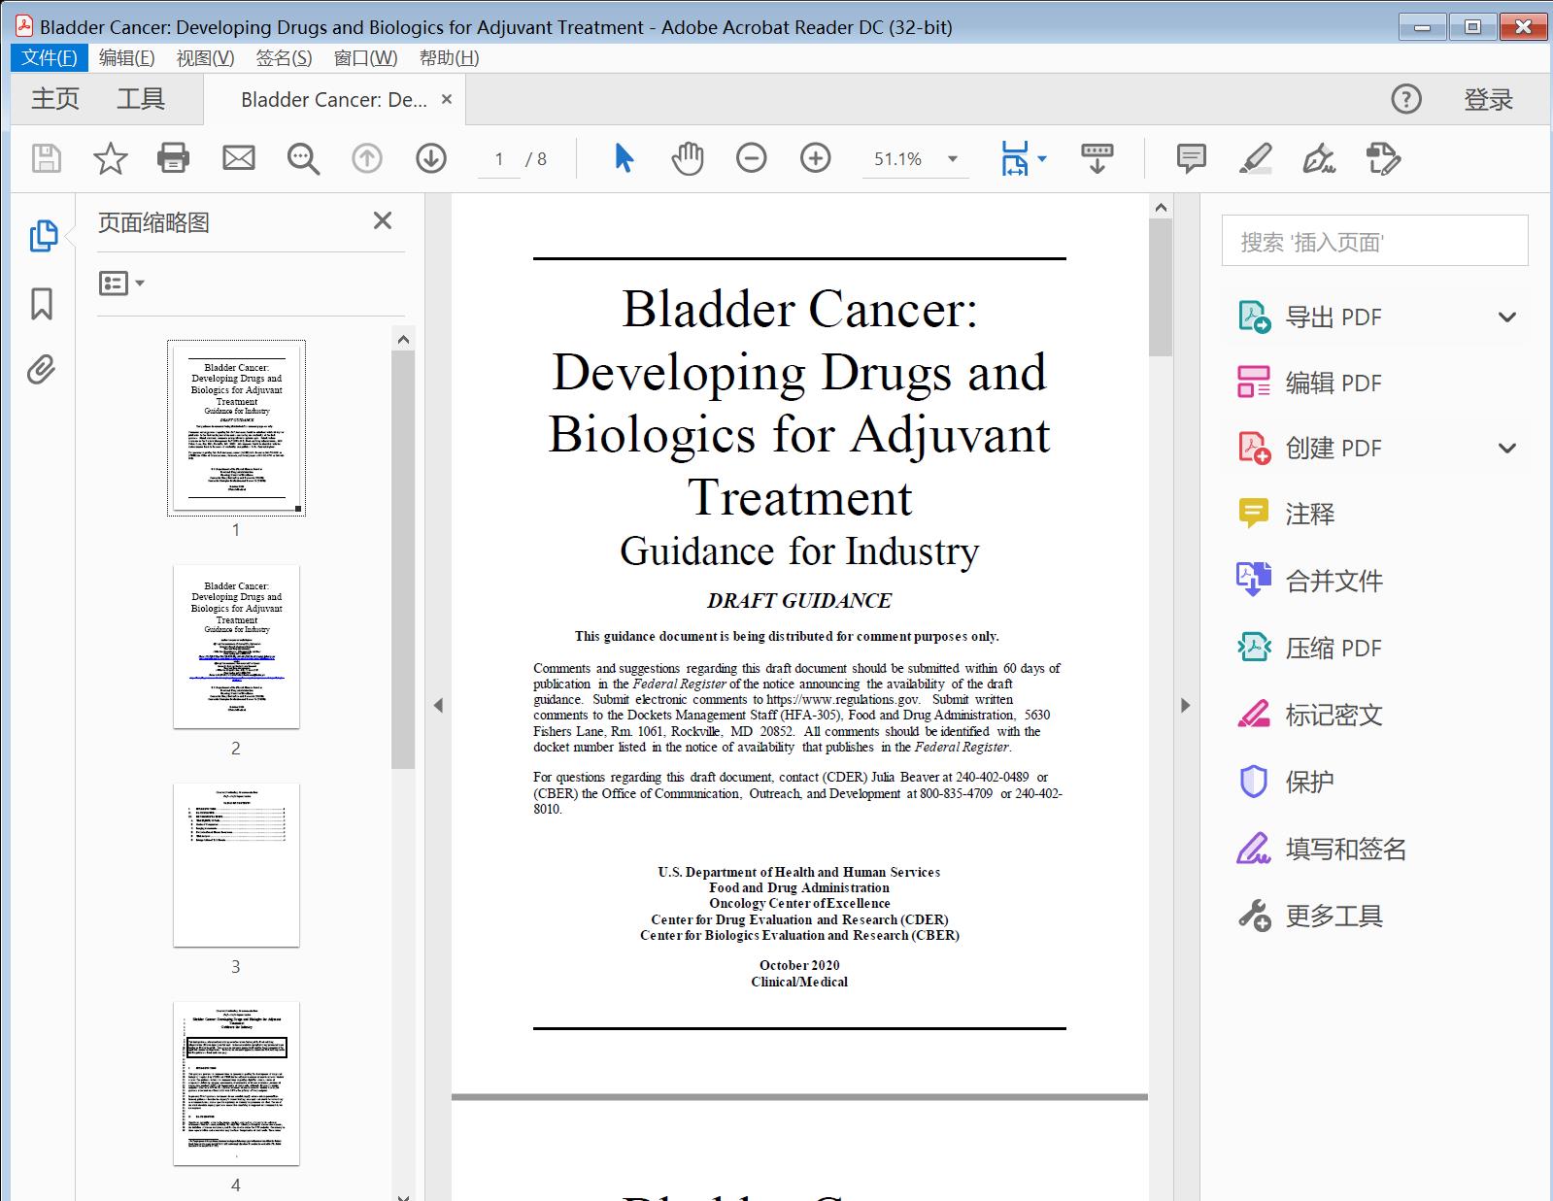Switch to the 主页 tab

coord(55,99)
